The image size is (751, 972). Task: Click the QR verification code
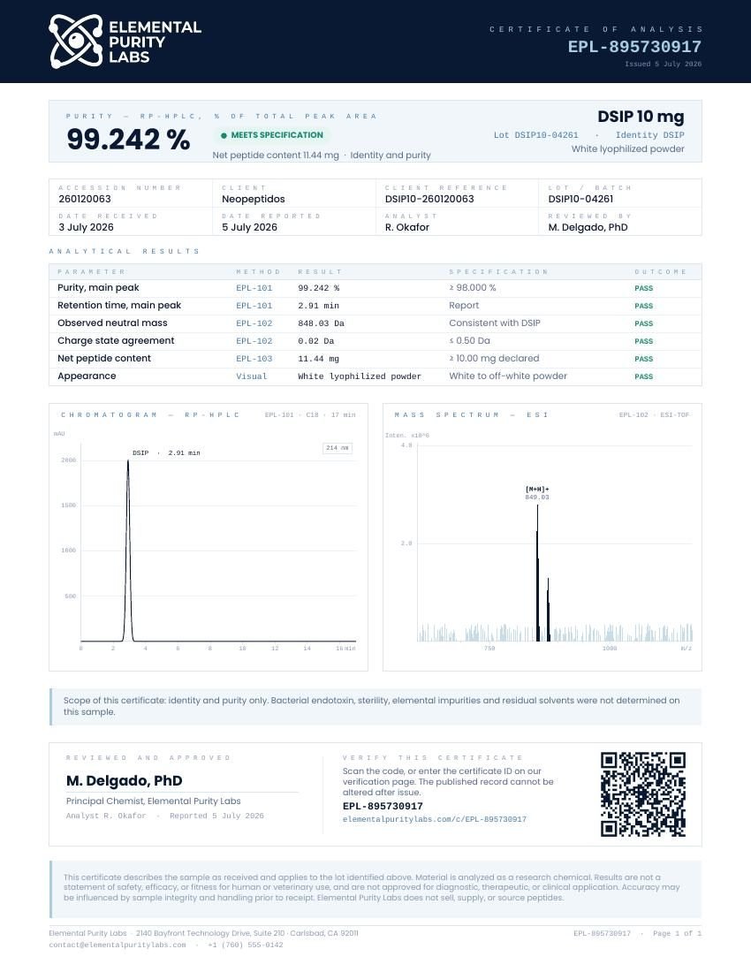coord(643,794)
